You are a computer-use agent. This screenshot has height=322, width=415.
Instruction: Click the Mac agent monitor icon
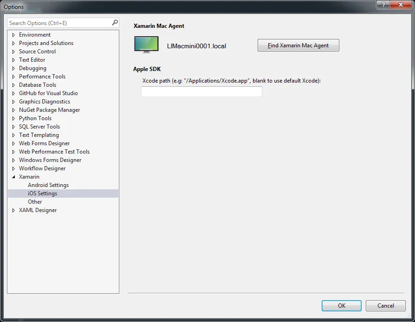point(146,45)
